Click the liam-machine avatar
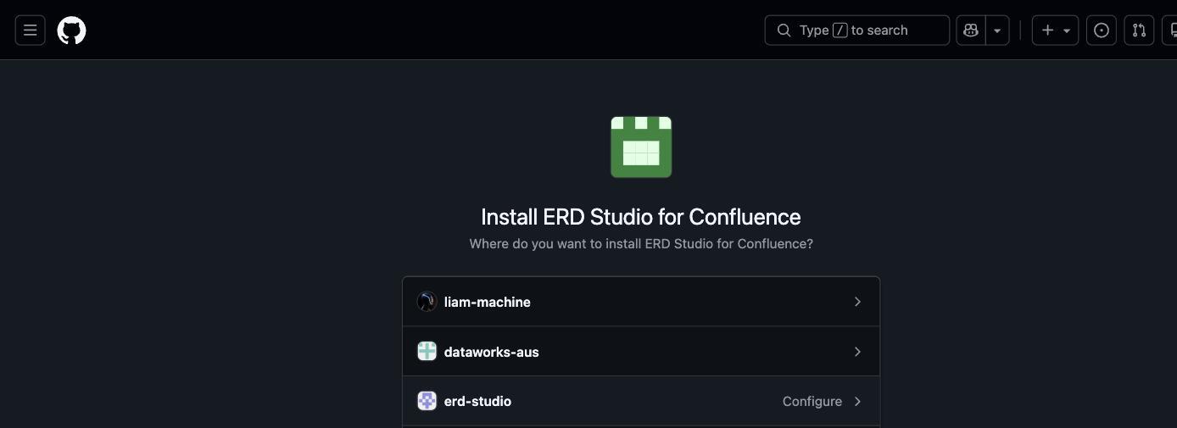This screenshot has width=1177, height=428. (x=427, y=302)
